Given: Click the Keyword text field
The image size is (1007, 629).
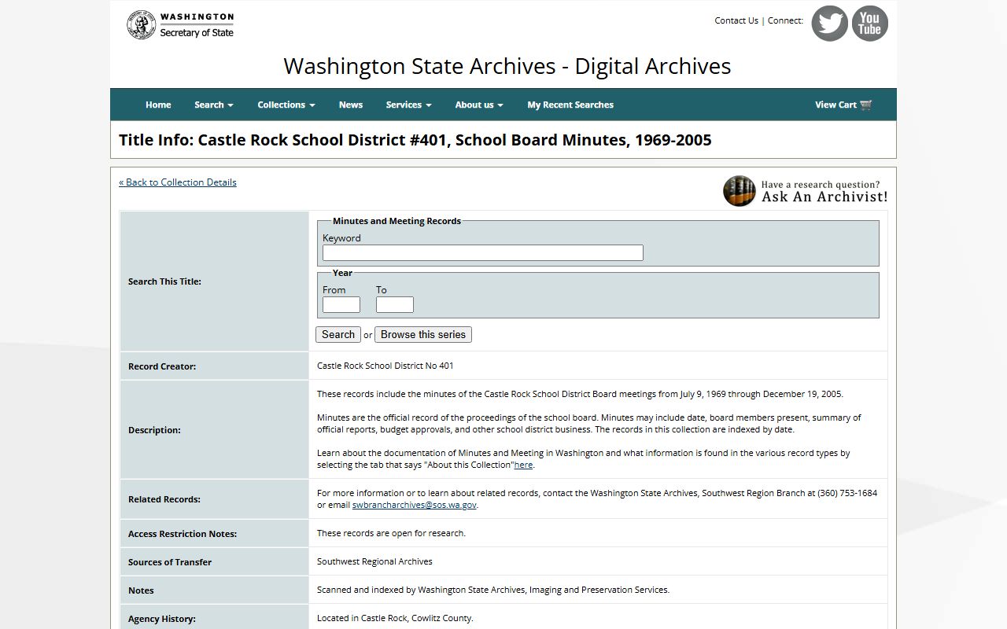Looking at the screenshot, I should 483,252.
